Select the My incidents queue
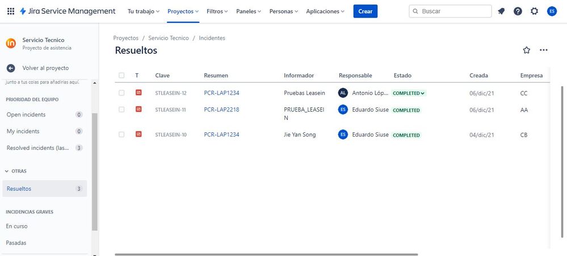This screenshot has width=567, height=256. (44, 131)
